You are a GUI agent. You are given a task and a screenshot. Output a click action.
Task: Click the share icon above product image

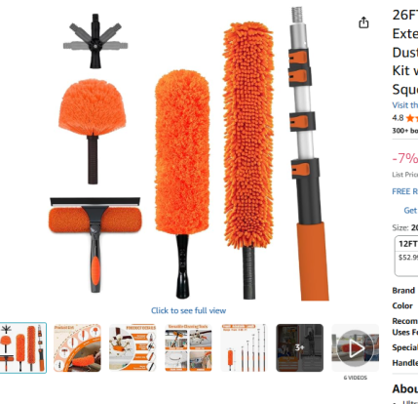(363, 22)
